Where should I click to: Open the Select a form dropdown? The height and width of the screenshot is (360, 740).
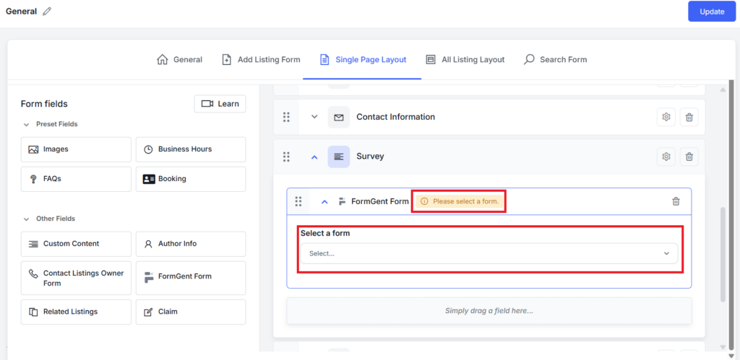(x=489, y=253)
